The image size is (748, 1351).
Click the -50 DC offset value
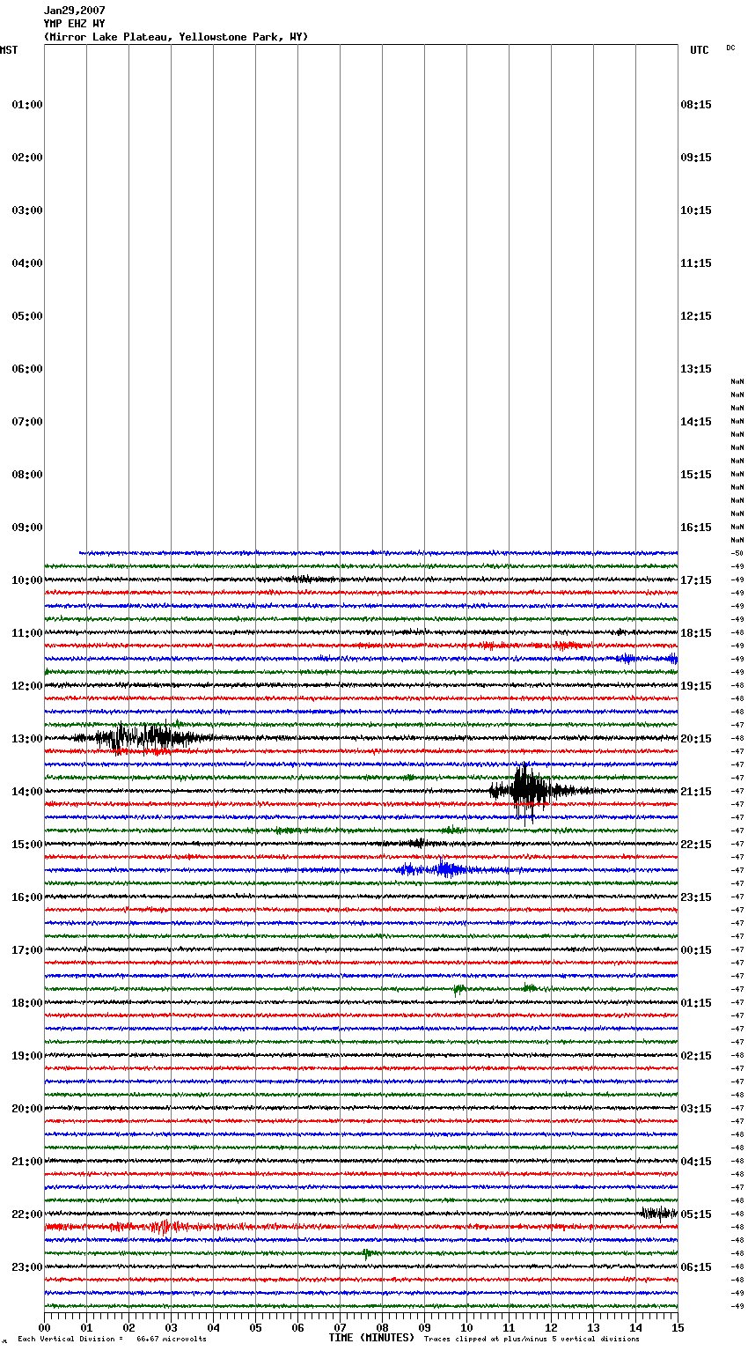[x=737, y=553]
